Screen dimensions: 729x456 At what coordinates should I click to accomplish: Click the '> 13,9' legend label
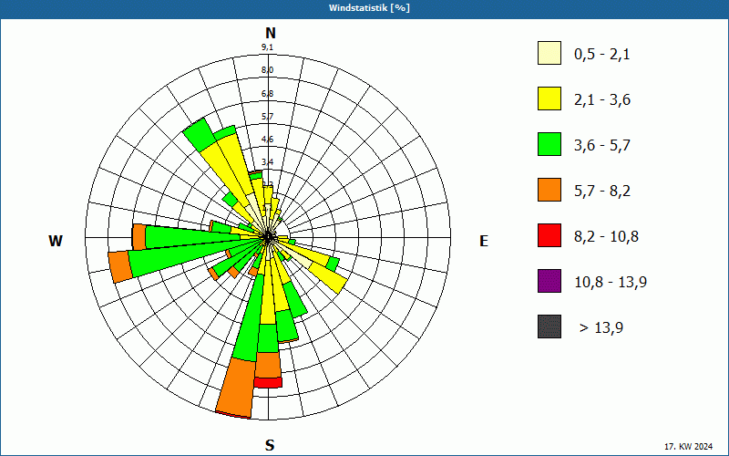(601, 328)
